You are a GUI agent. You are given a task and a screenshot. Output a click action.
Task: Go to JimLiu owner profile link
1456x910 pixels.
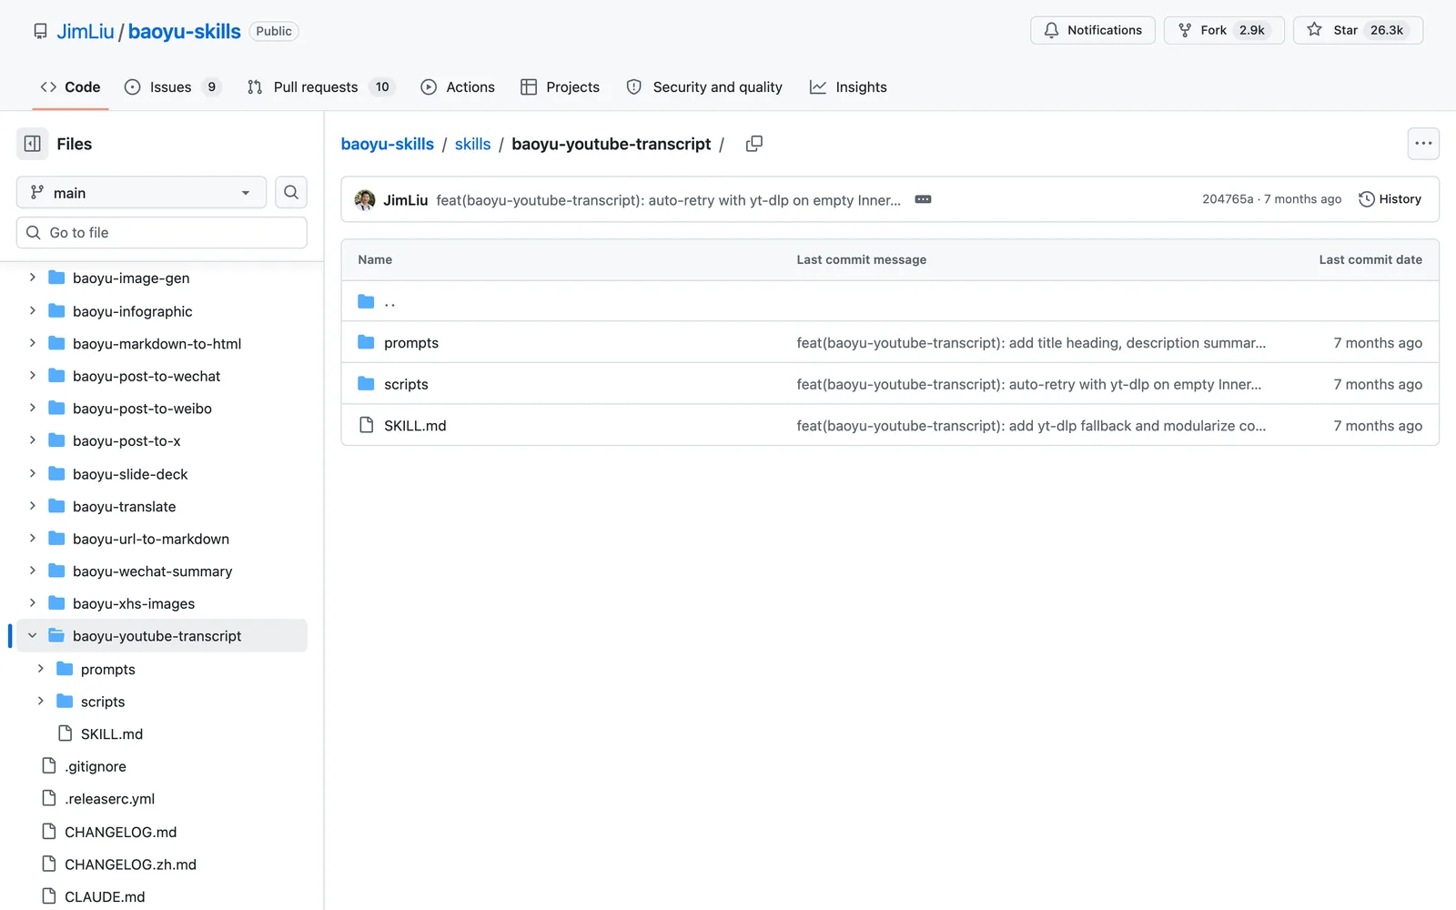click(x=86, y=31)
